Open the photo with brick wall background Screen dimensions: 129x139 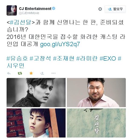click(x=36, y=123)
